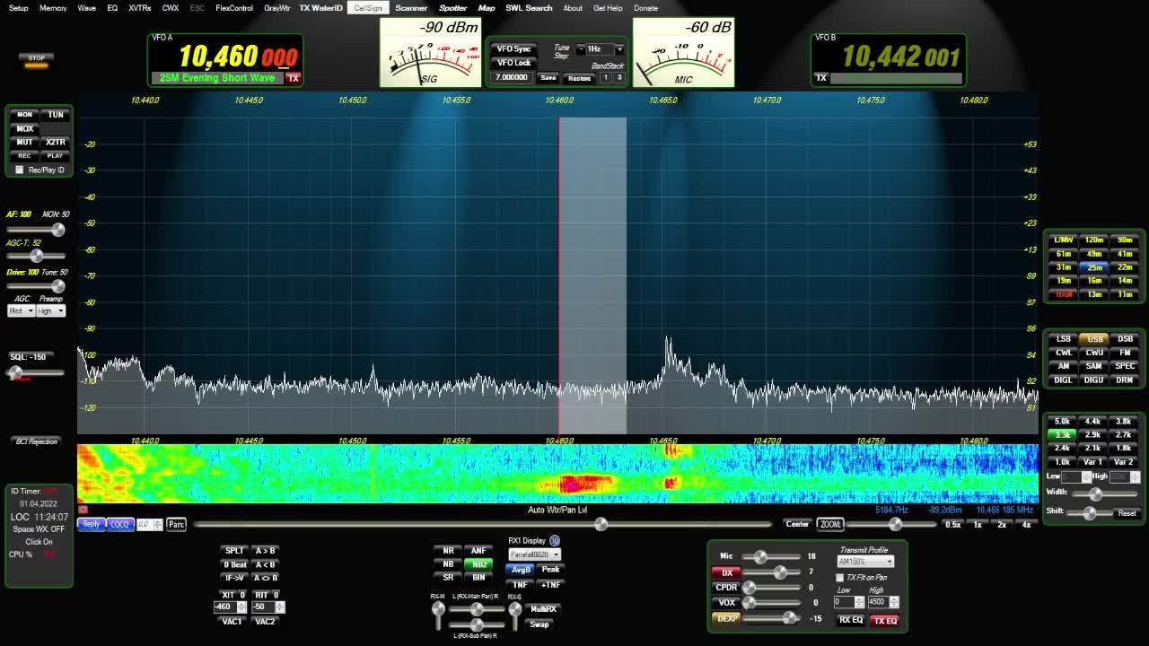
Task: Select FM mode
Action: [1125, 353]
